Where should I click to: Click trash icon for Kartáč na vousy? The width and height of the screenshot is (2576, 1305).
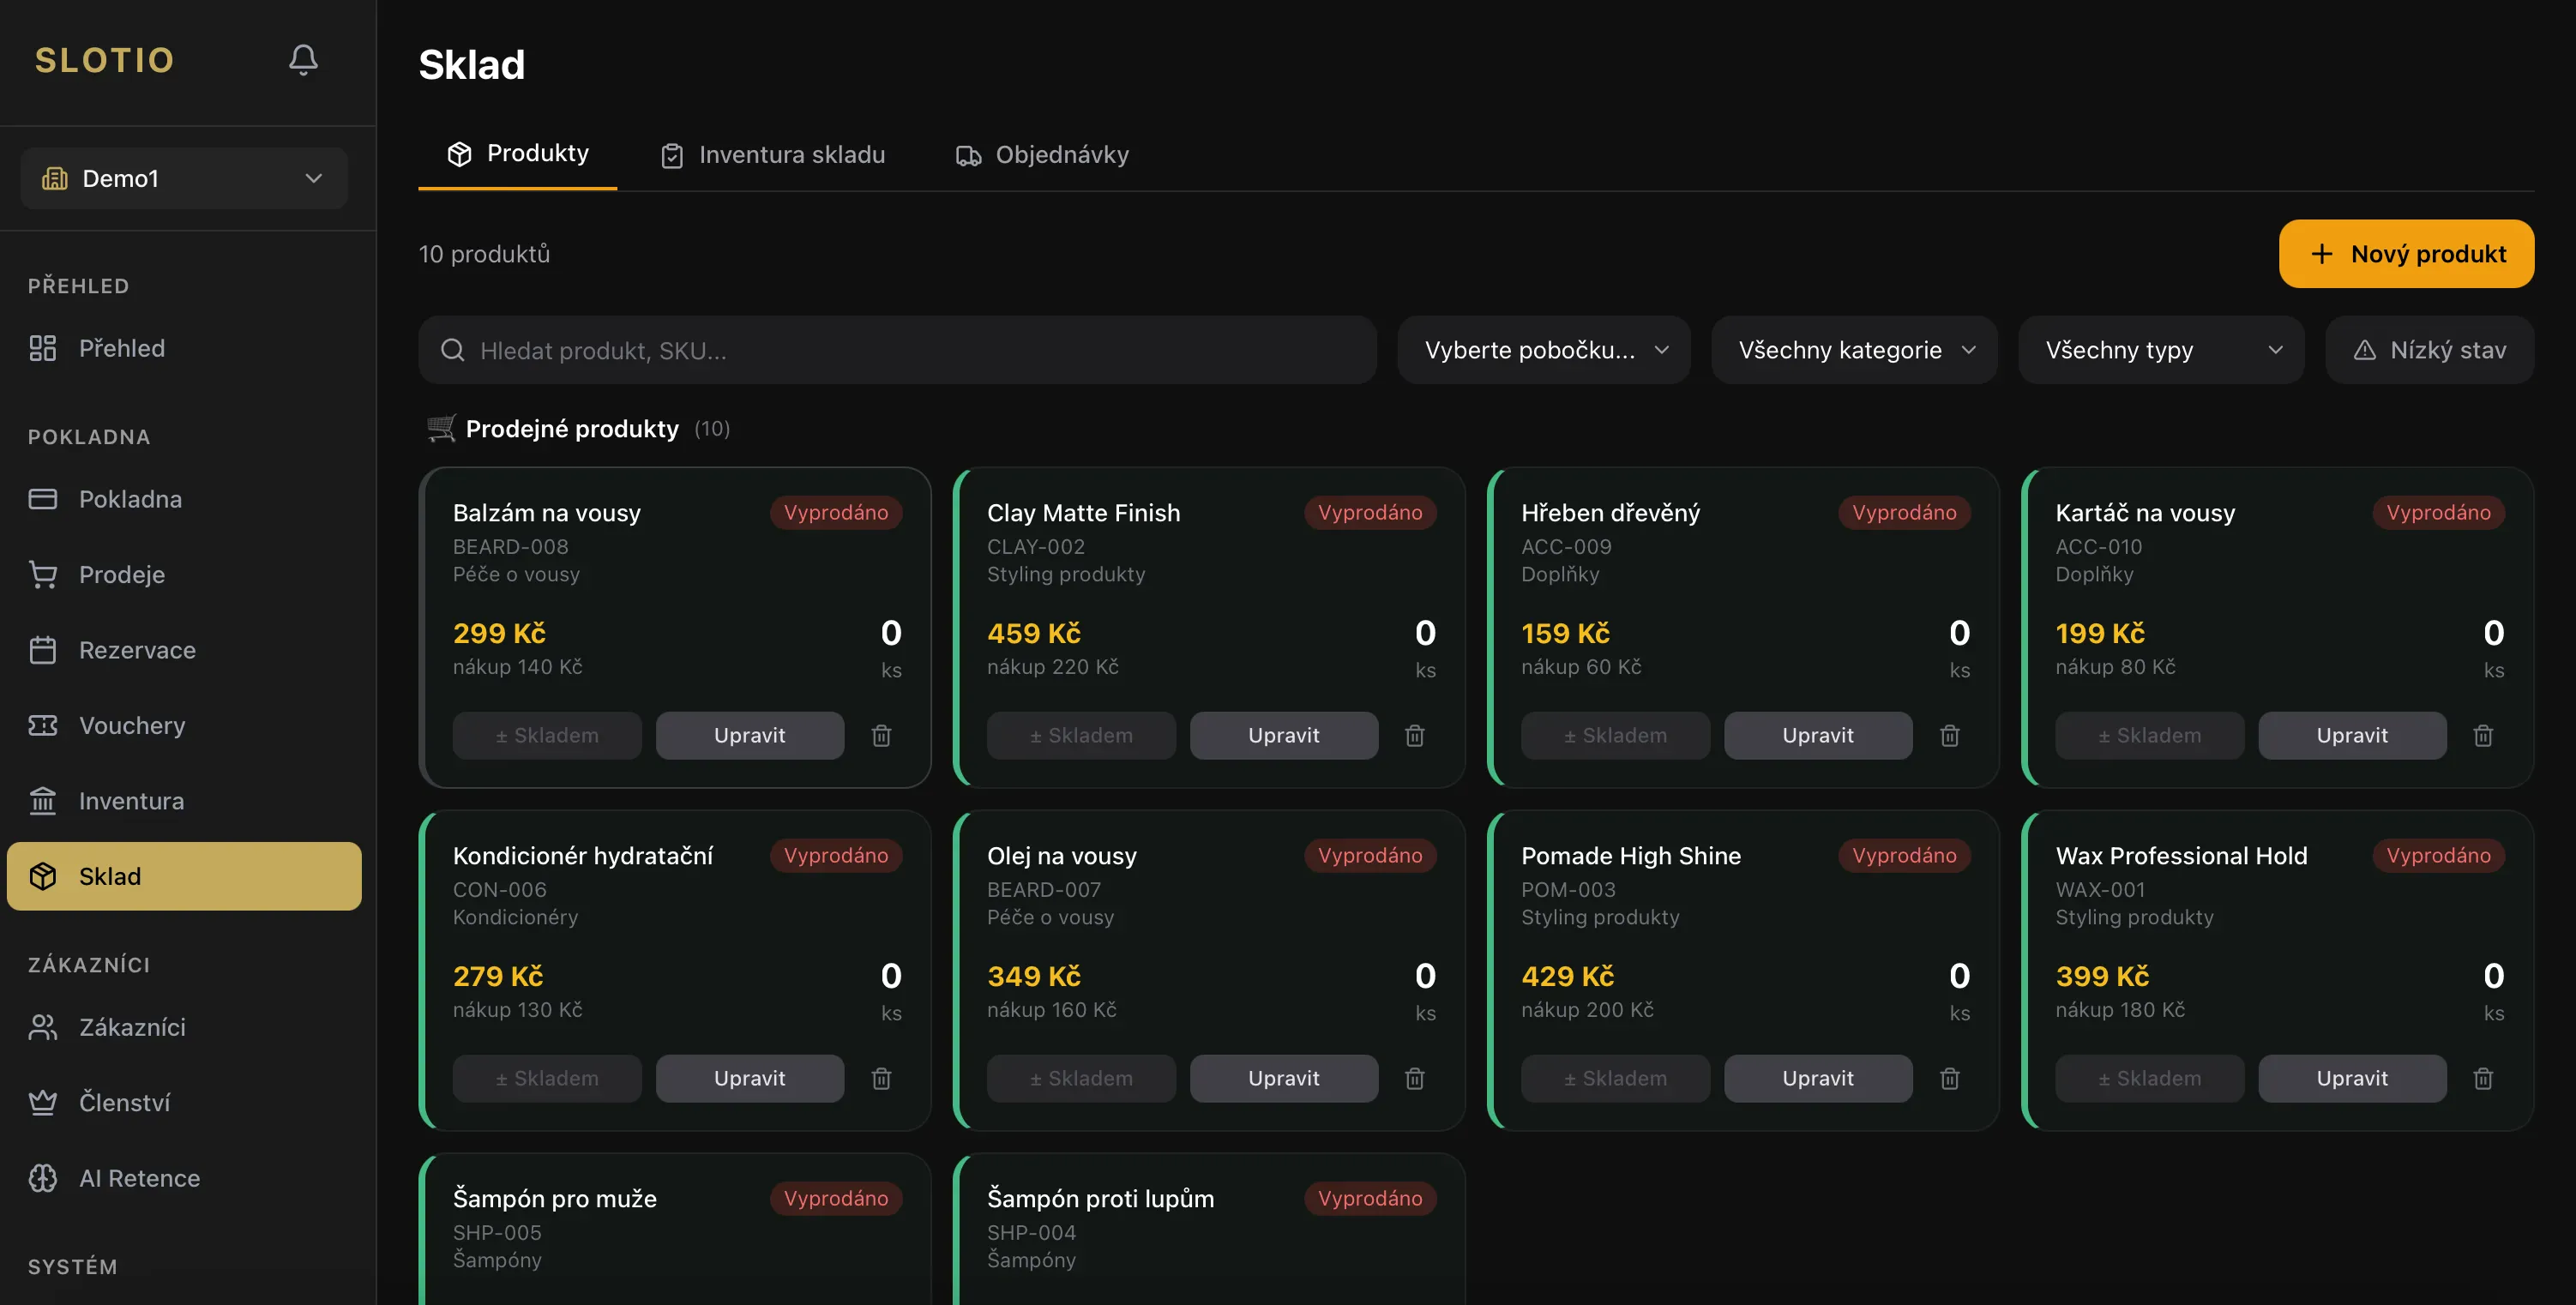(2483, 736)
